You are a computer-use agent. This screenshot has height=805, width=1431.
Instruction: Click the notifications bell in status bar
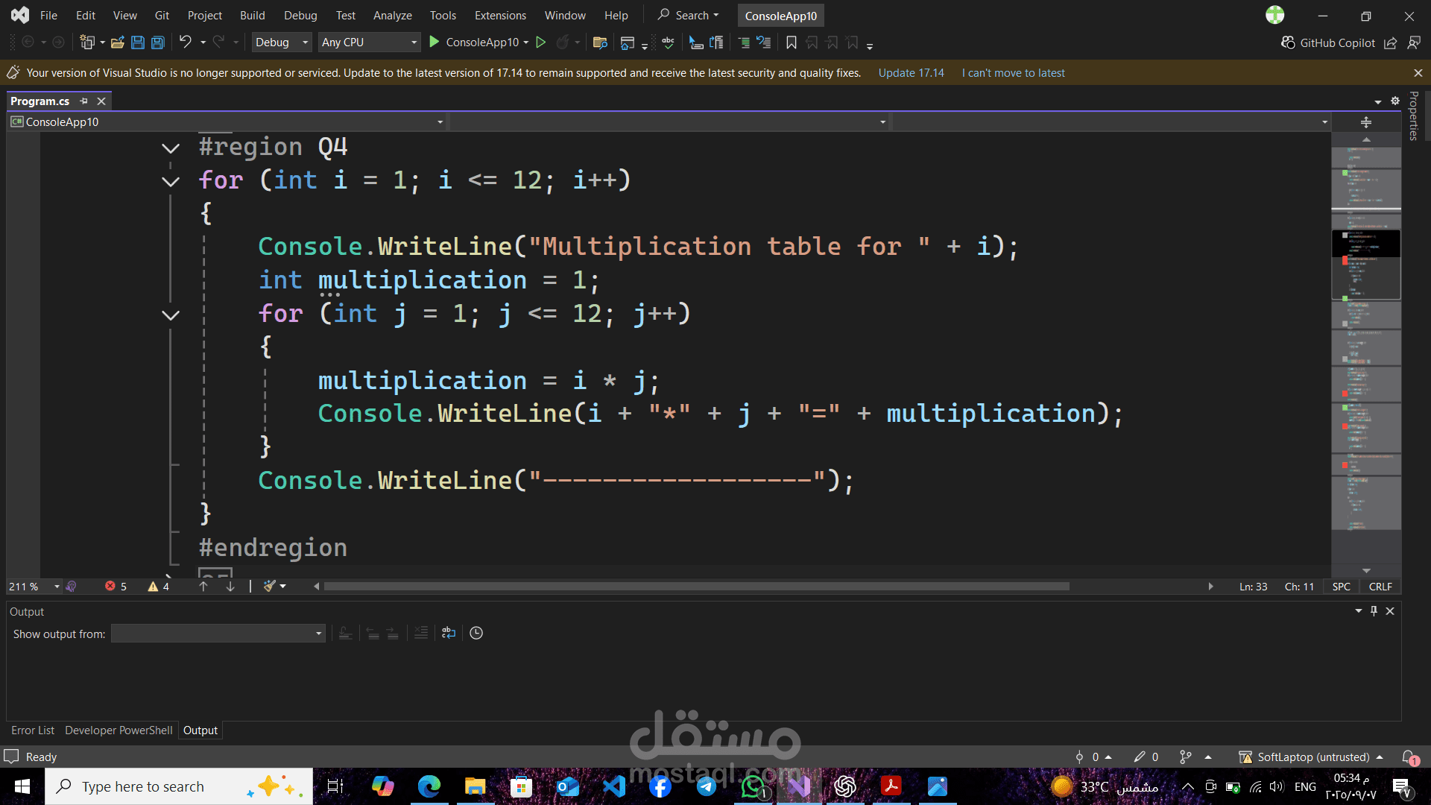pos(1409,757)
